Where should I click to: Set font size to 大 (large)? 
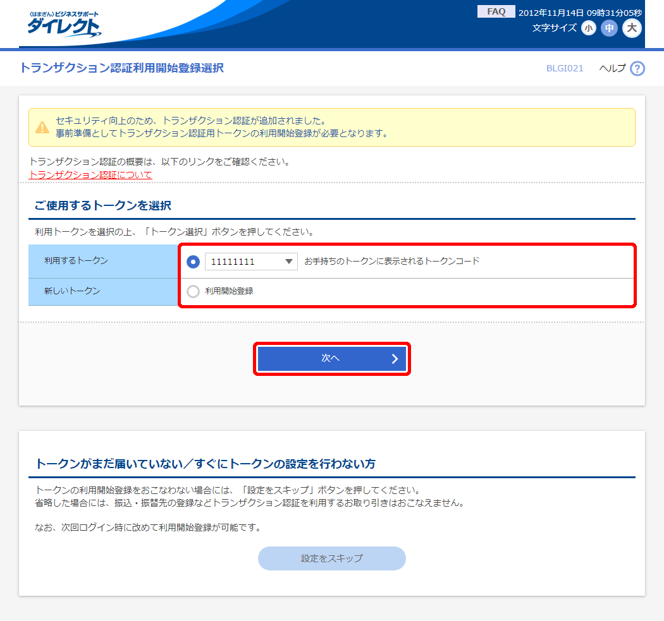(630, 28)
